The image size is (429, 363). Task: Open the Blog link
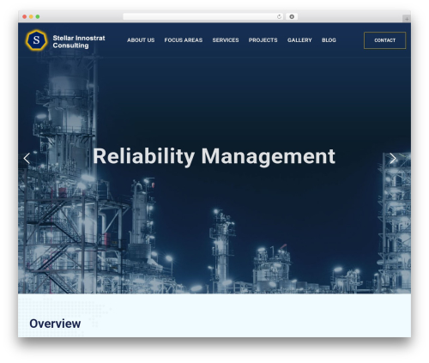tap(329, 40)
